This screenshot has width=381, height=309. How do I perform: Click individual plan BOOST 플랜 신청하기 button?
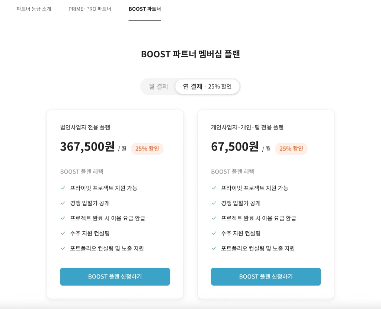266,277
